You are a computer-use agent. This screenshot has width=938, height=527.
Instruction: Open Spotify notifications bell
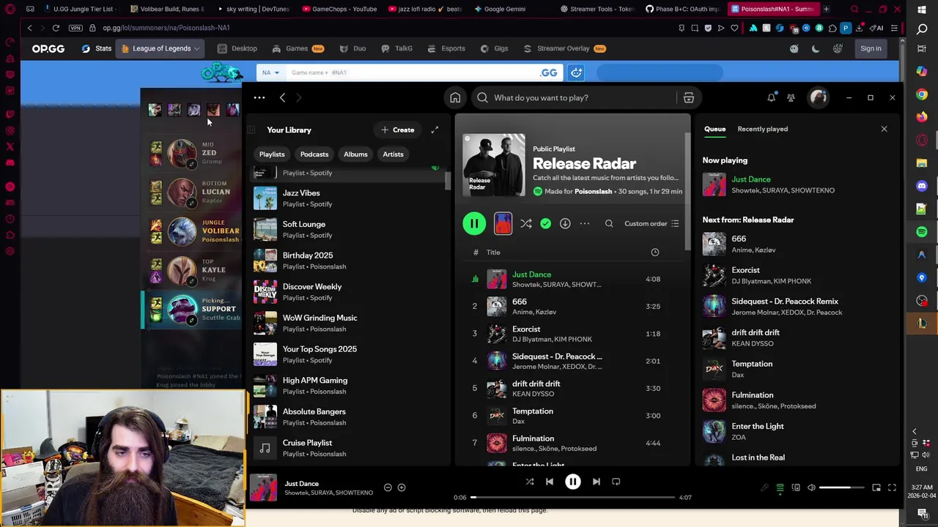pyautogui.click(x=772, y=97)
